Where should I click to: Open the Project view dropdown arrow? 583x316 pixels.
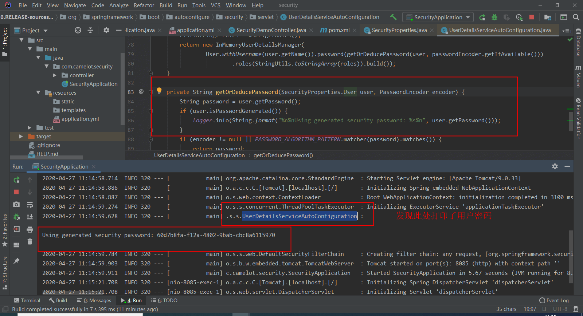pyautogui.click(x=46, y=31)
